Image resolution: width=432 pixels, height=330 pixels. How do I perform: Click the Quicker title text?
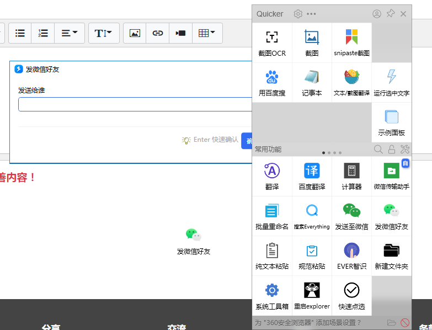(x=270, y=14)
